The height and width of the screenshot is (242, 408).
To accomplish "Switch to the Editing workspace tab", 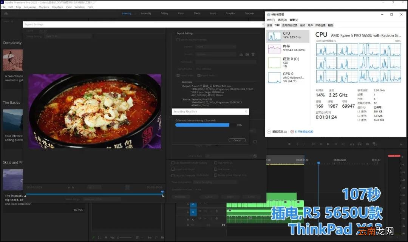I will 164,14.
